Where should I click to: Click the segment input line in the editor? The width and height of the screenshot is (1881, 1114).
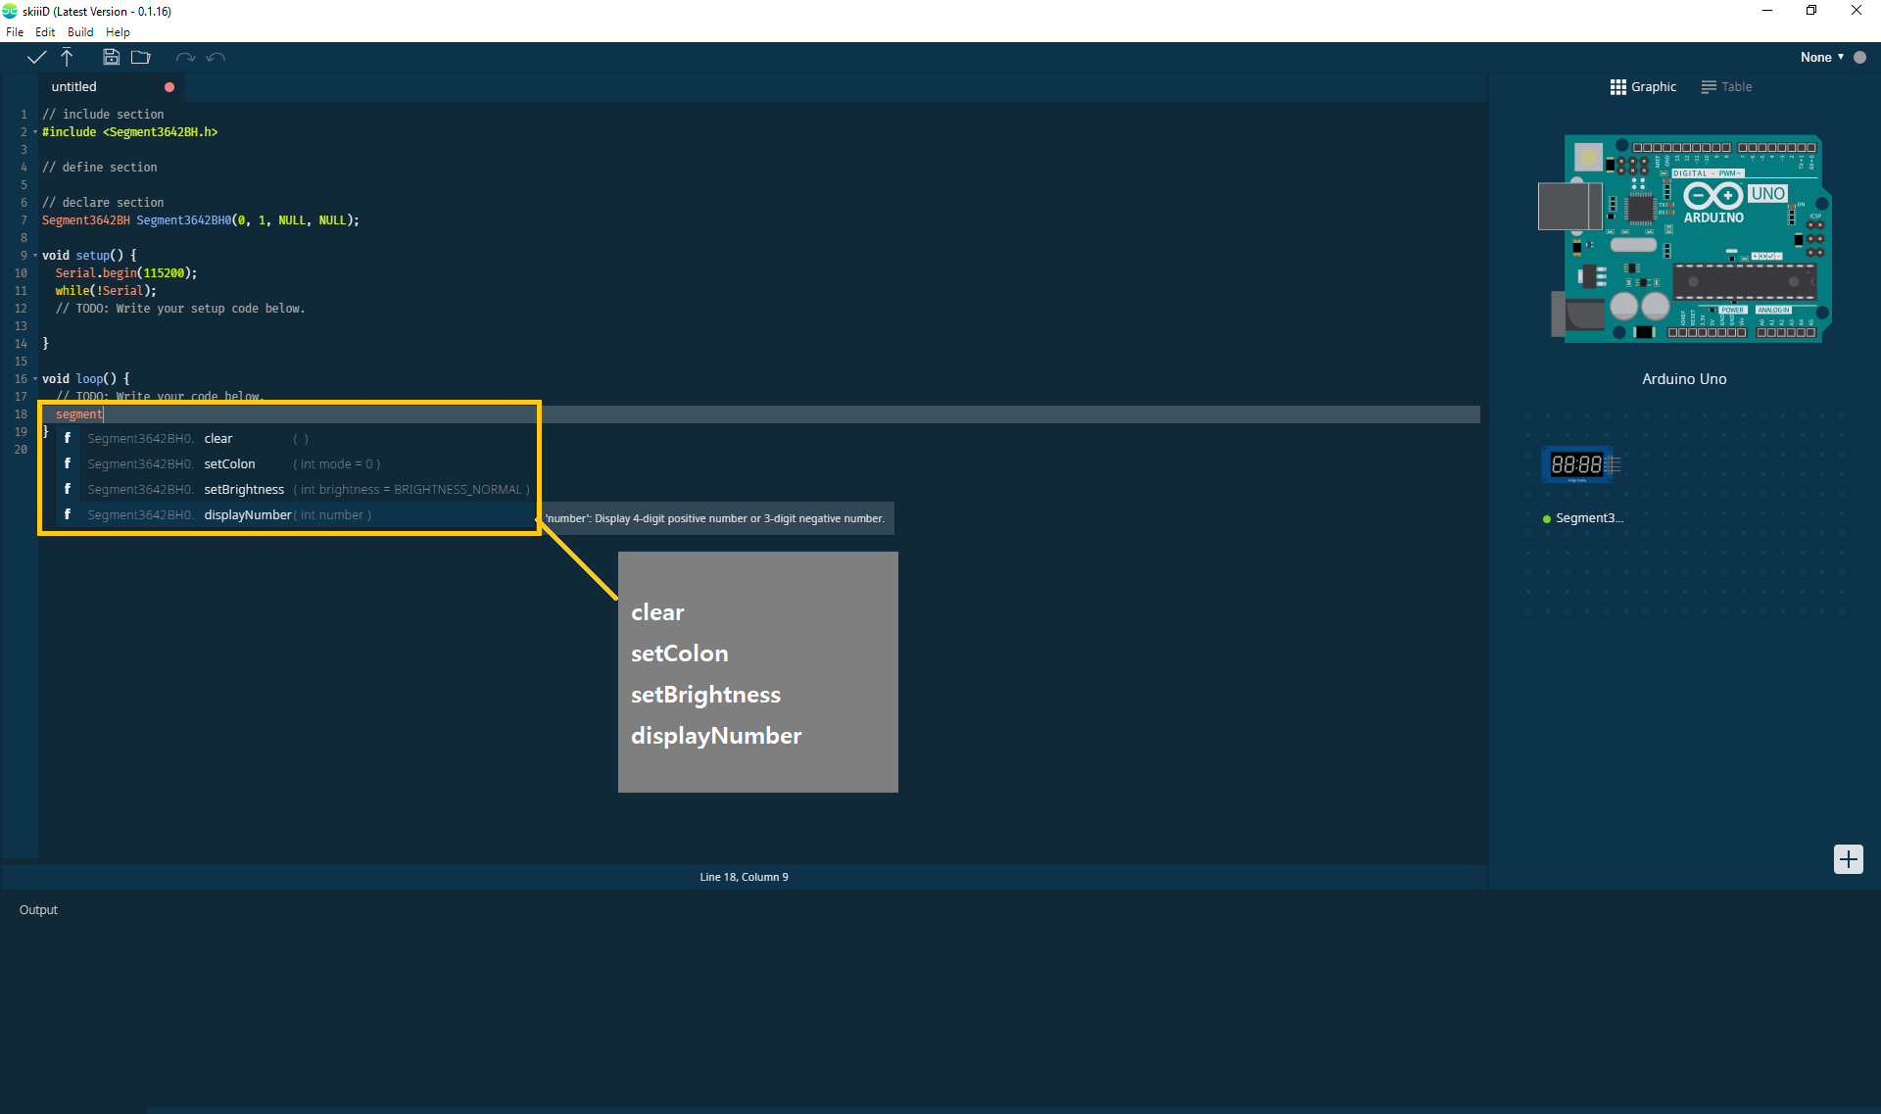(78, 413)
